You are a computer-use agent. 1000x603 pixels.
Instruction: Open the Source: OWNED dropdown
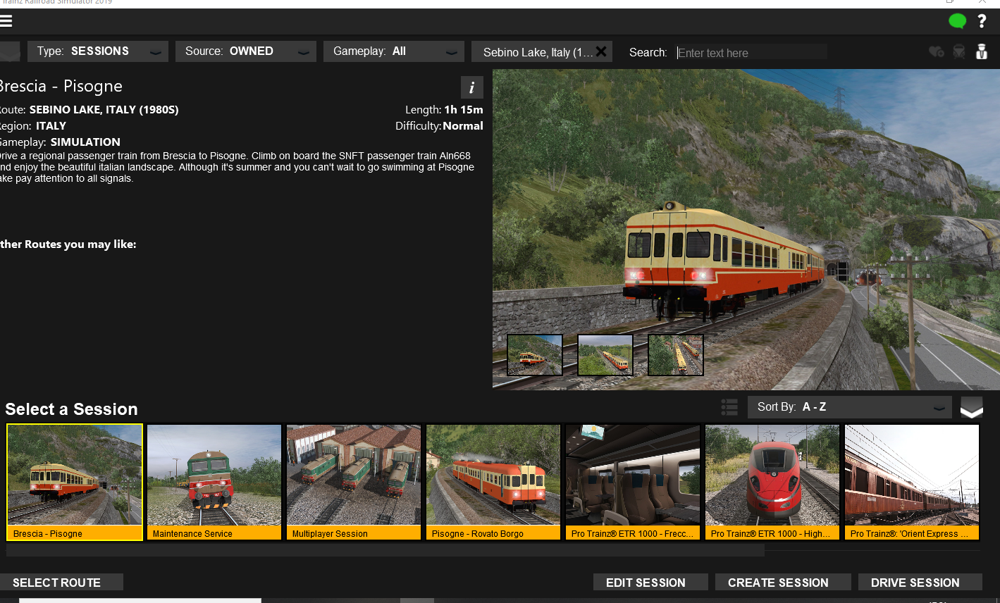click(x=246, y=51)
